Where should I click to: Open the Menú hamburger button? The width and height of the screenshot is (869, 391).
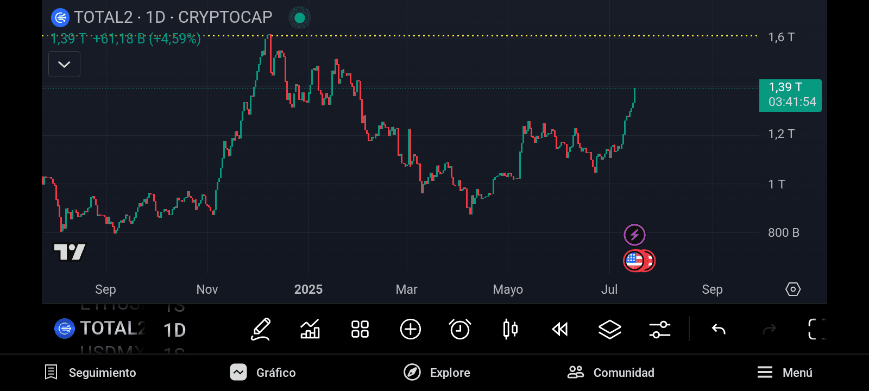(x=785, y=373)
